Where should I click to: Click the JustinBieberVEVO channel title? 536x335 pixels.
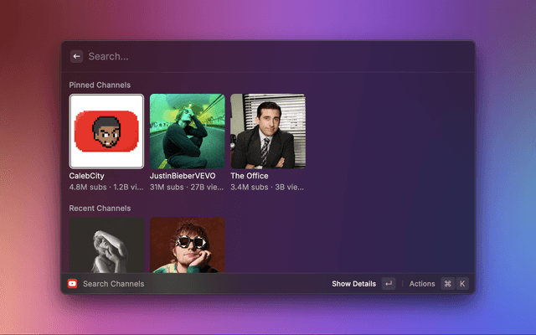(x=183, y=176)
